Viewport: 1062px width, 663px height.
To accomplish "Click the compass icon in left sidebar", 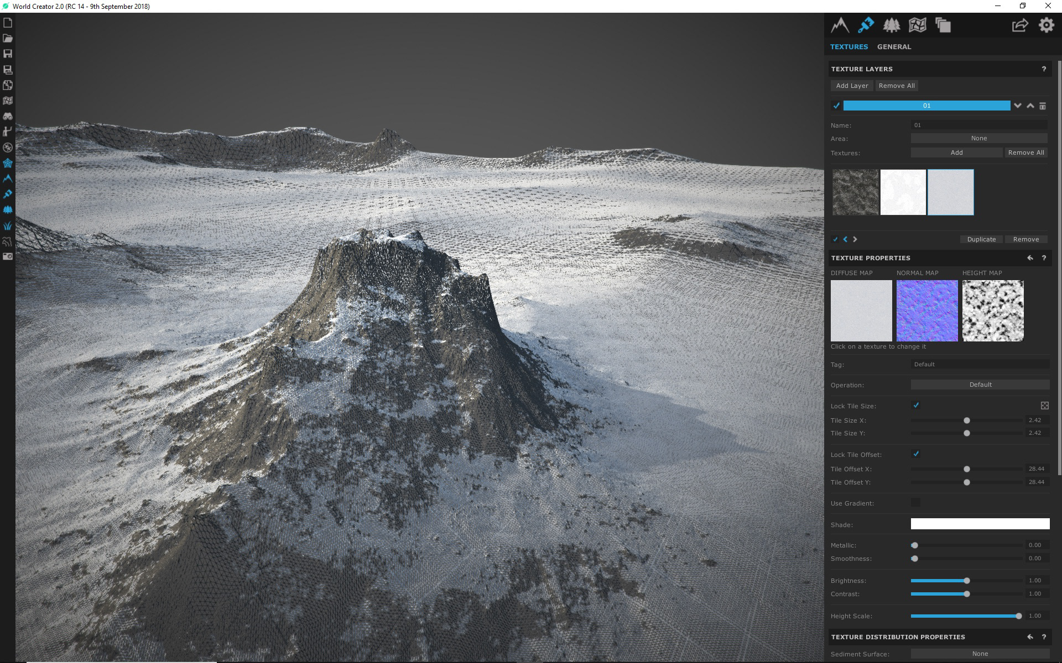I will (x=8, y=148).
